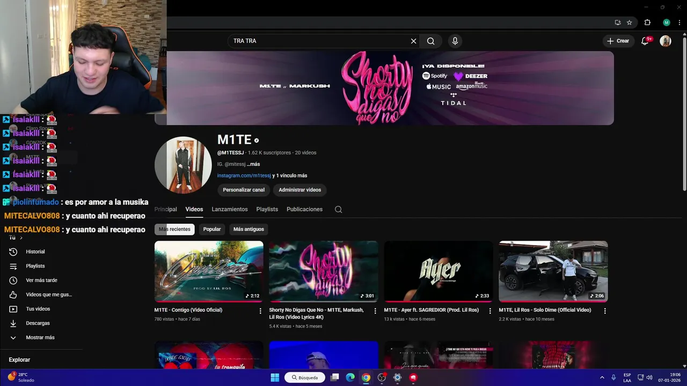The width and height of the screenshot is (687, 386).
Task: Open the instagram.com/m1tessj link
Action: click(x=244, y=175)
